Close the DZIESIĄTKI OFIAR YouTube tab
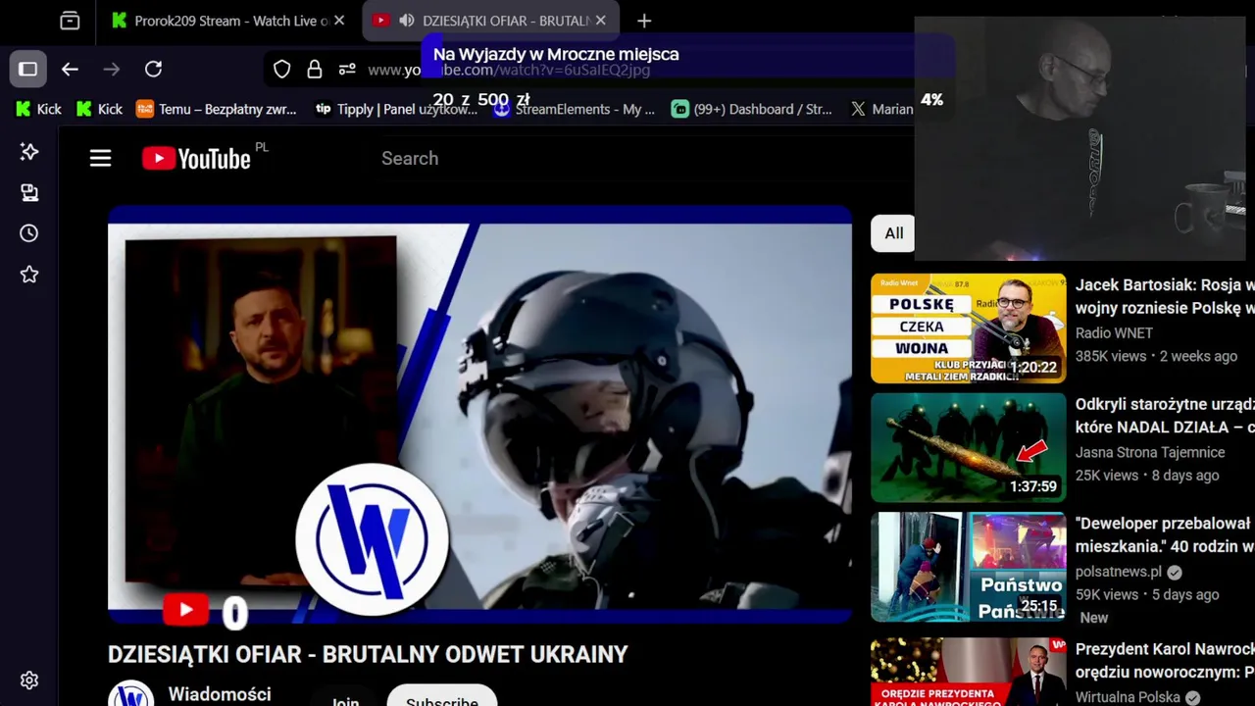 tap(601, 21)
